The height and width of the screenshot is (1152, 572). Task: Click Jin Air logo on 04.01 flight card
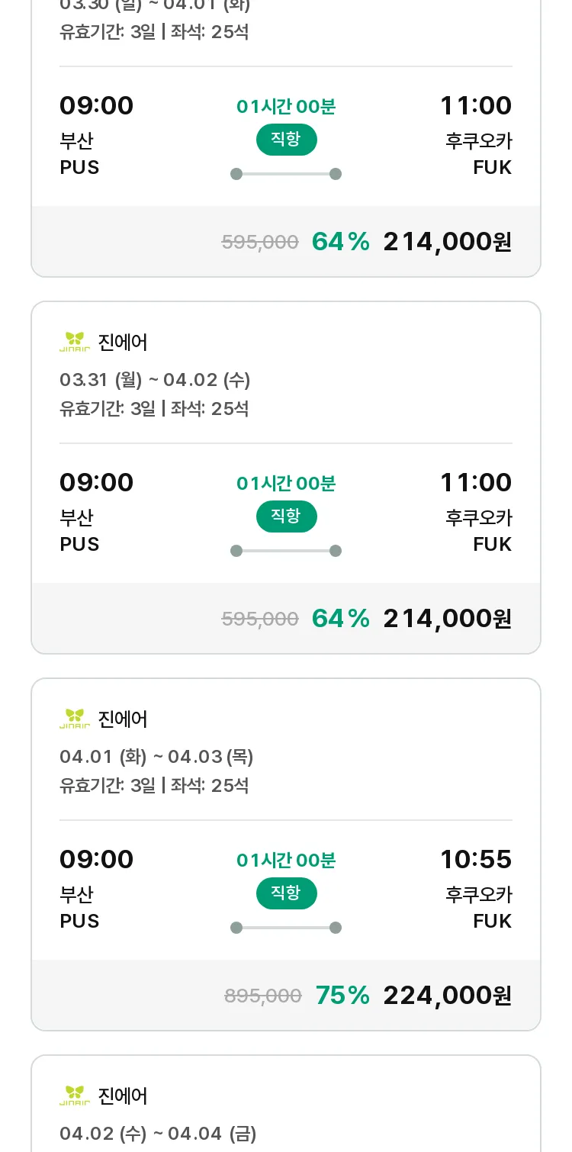(x=75, y=719)
